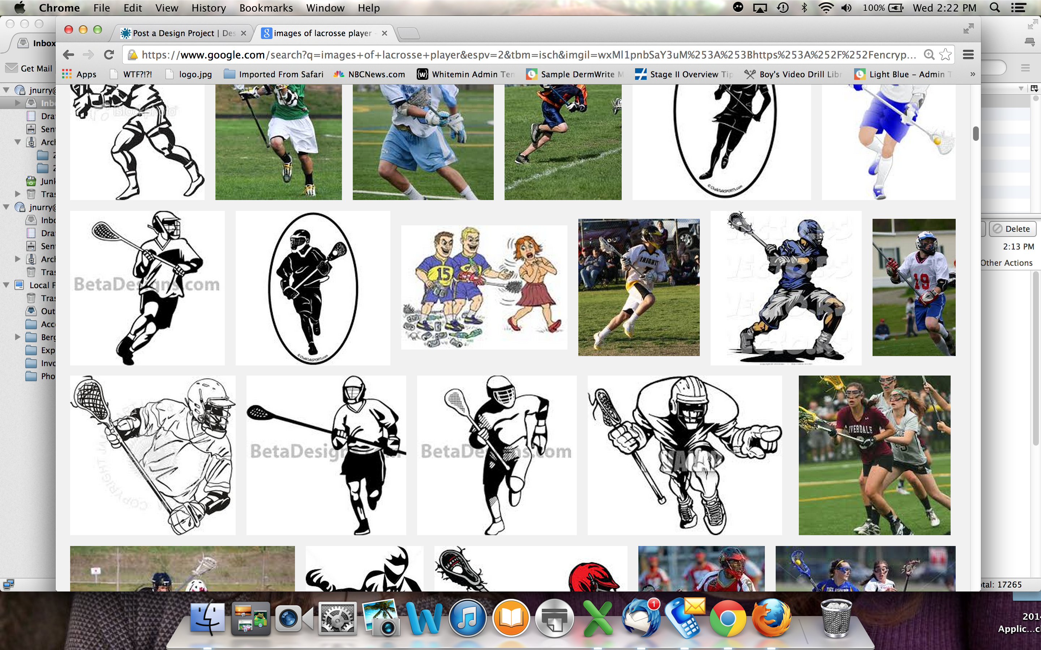1041x650 pixels.
Task: Expand the Trash folder disclosure triangle
Action: (18, 194)
